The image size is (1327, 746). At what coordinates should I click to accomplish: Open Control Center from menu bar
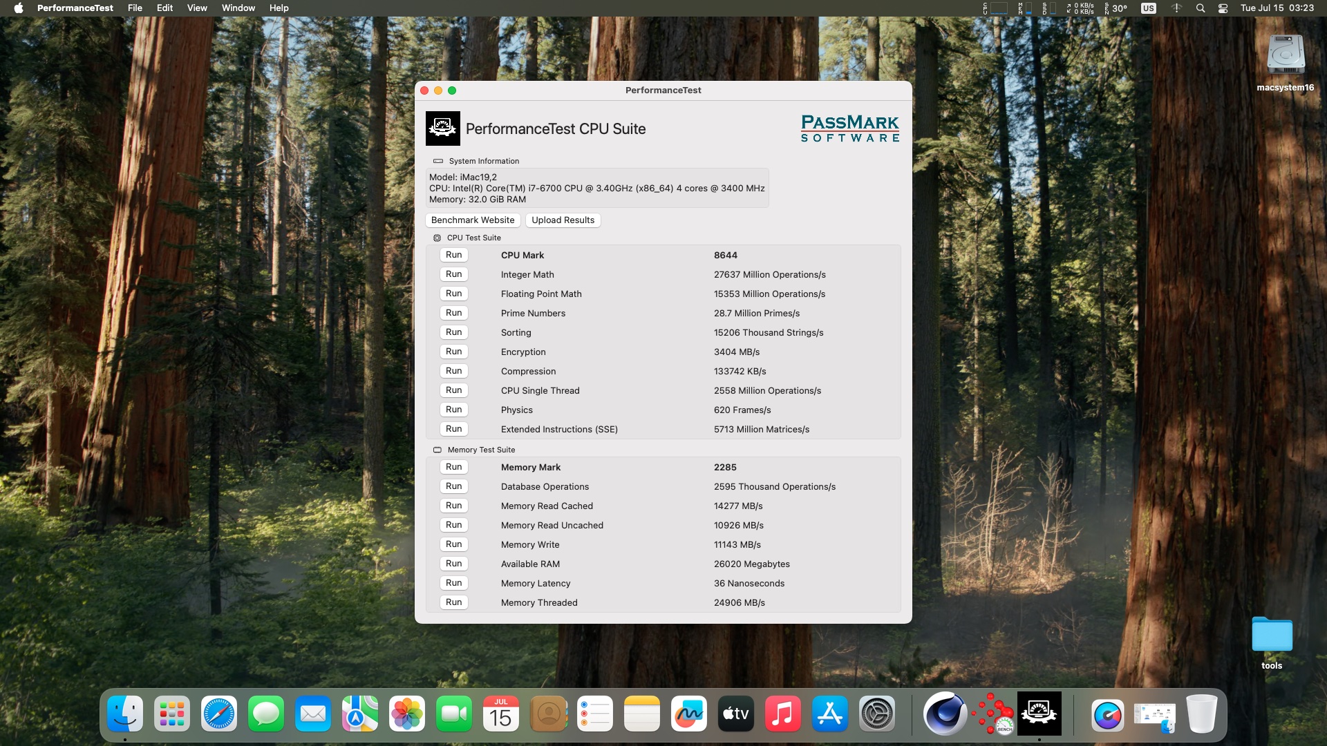coord(1223,8)
